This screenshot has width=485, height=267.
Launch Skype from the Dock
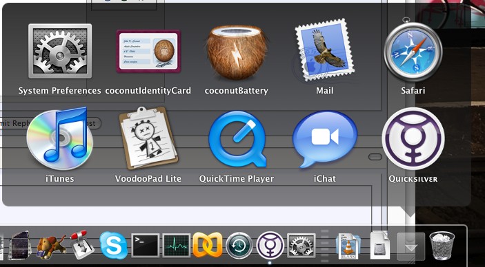(x=114, y=246)
